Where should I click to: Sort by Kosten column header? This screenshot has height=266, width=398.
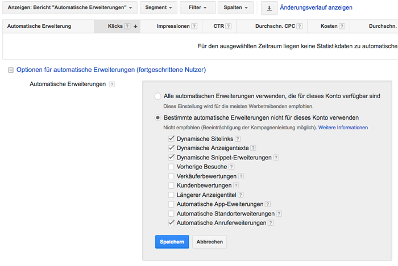pyautogui.click(x=329, y=26)
